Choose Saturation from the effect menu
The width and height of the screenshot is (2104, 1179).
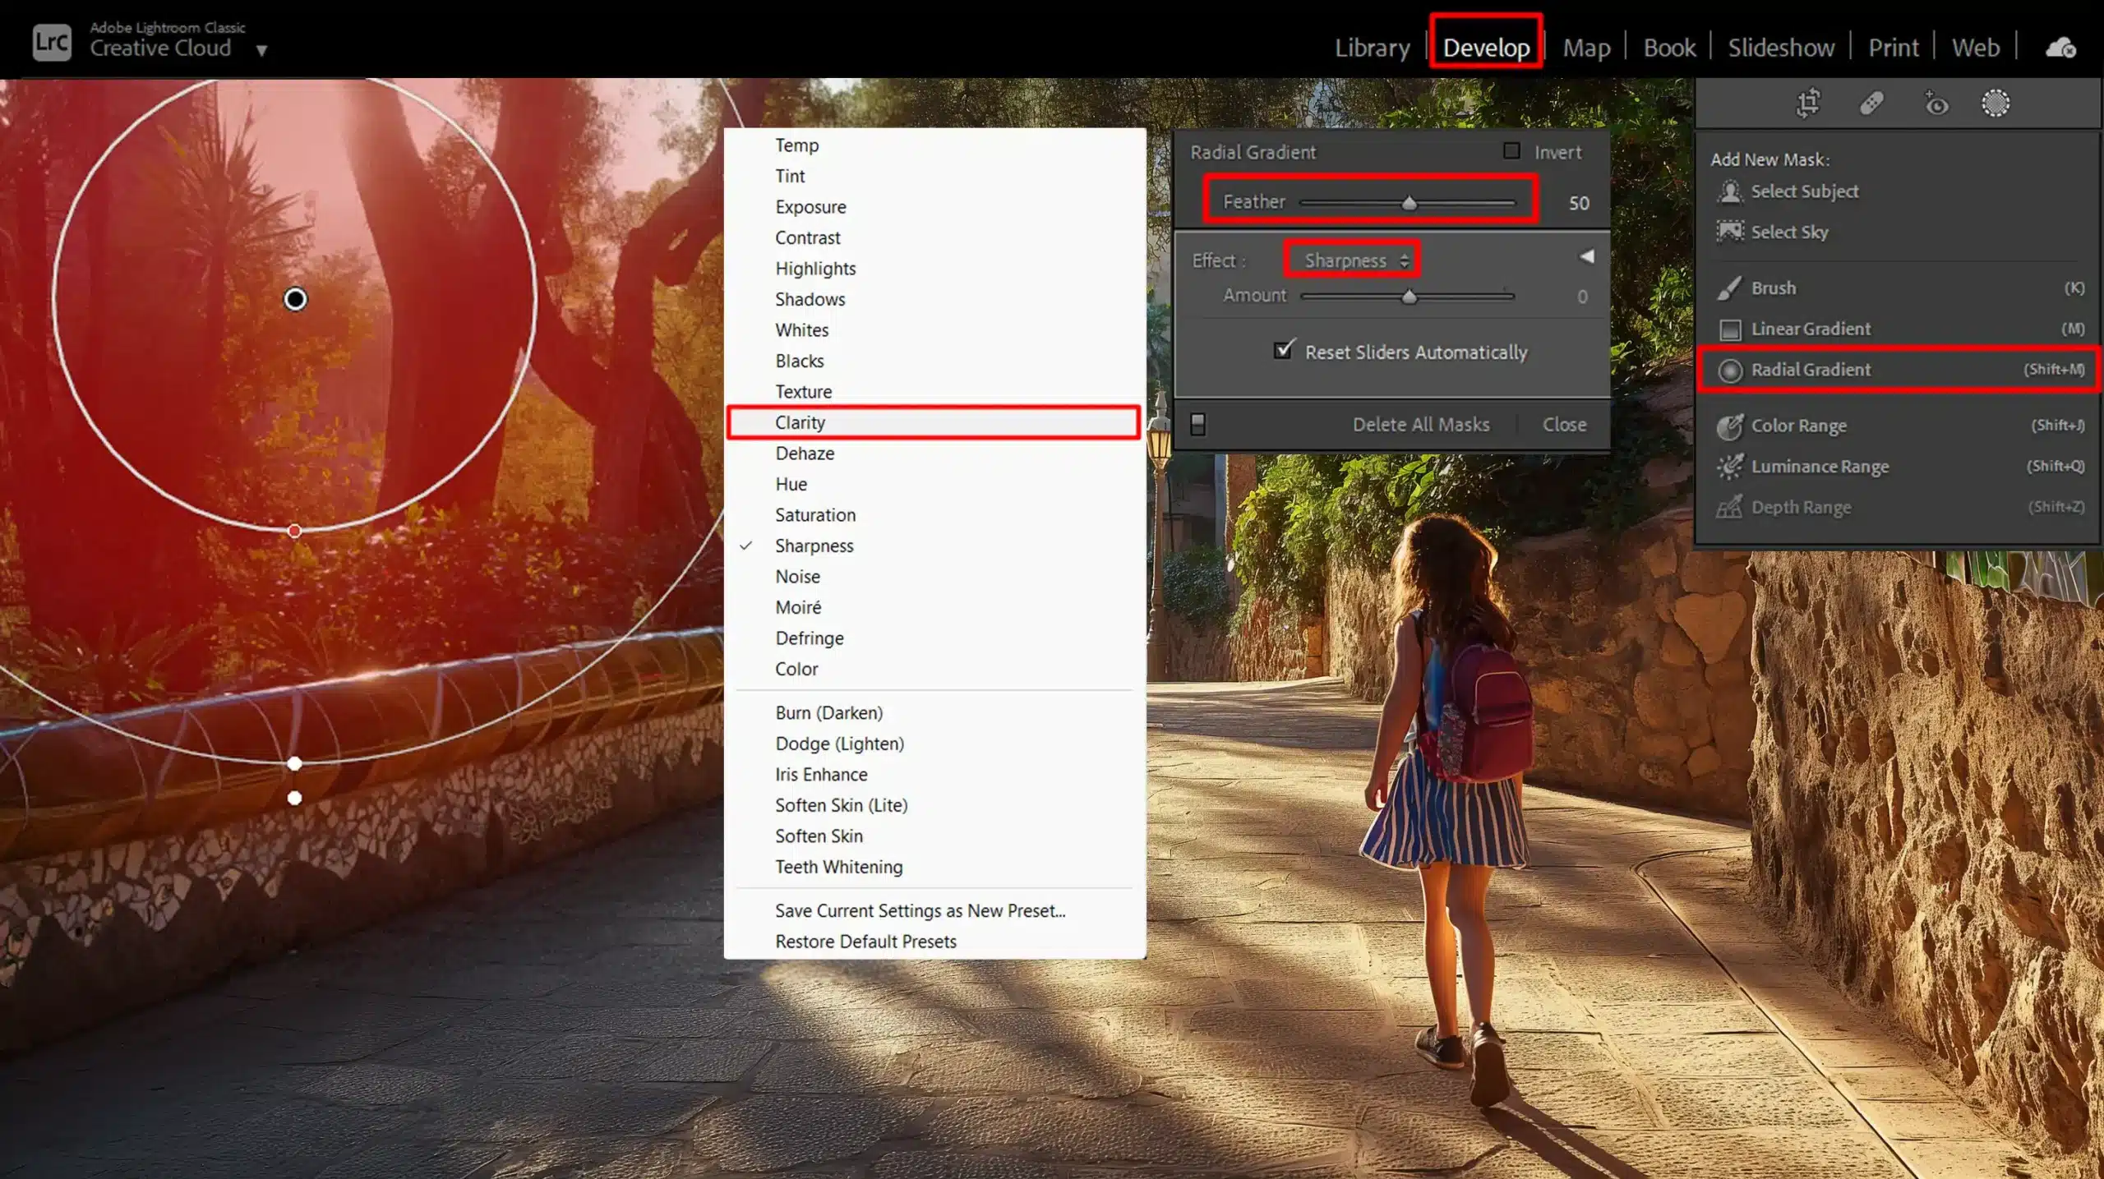tap(934, 515)
